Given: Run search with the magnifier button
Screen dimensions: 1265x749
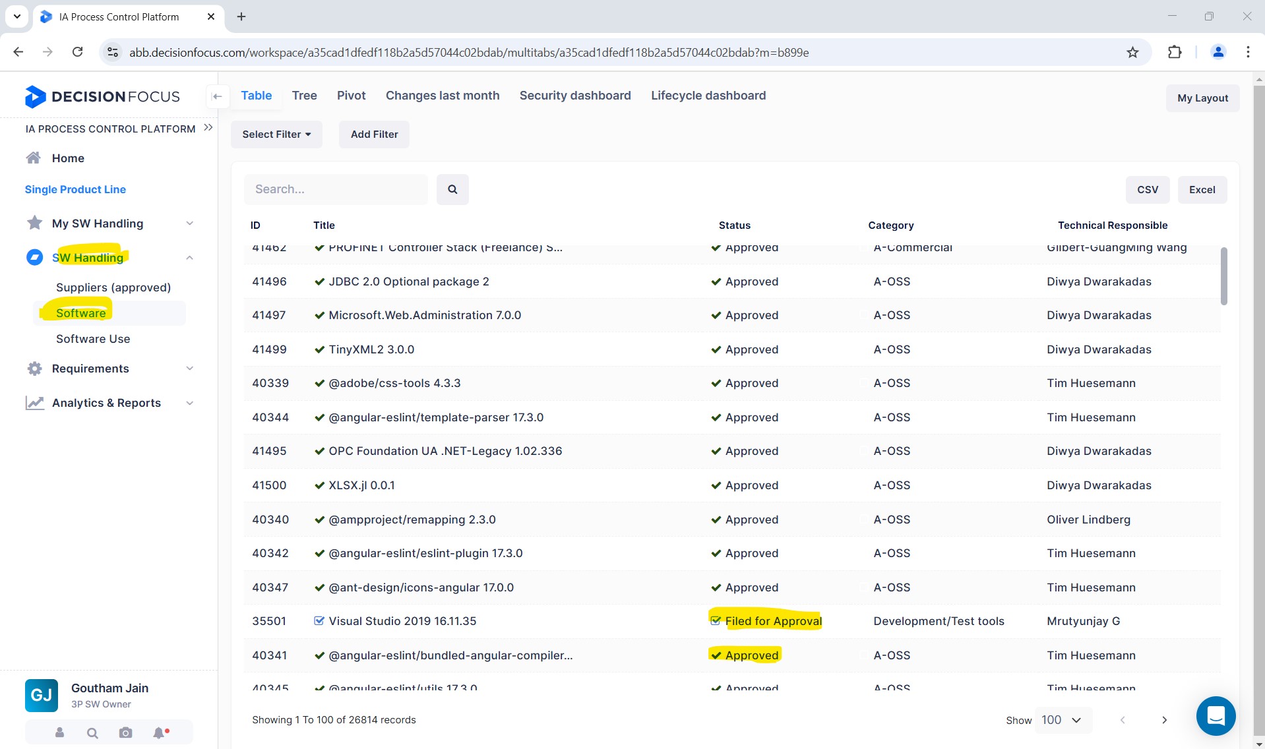Looking at the screenshot, I should pyautogui.click(x=452, y=189).
